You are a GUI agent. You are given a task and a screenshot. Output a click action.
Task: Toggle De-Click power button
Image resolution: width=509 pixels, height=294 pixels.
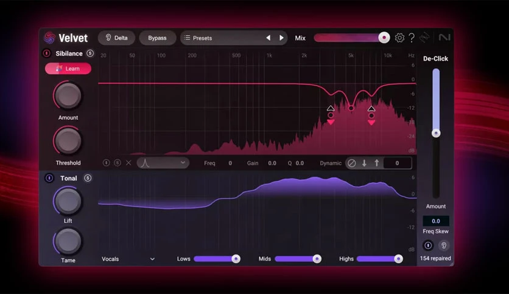tap(428, 245)
